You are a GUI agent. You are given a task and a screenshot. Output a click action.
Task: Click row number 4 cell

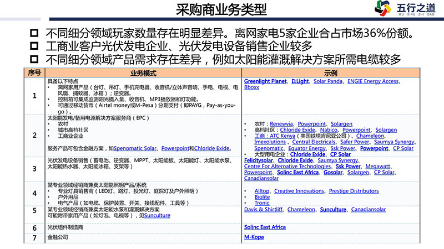(x=34, y=193)
